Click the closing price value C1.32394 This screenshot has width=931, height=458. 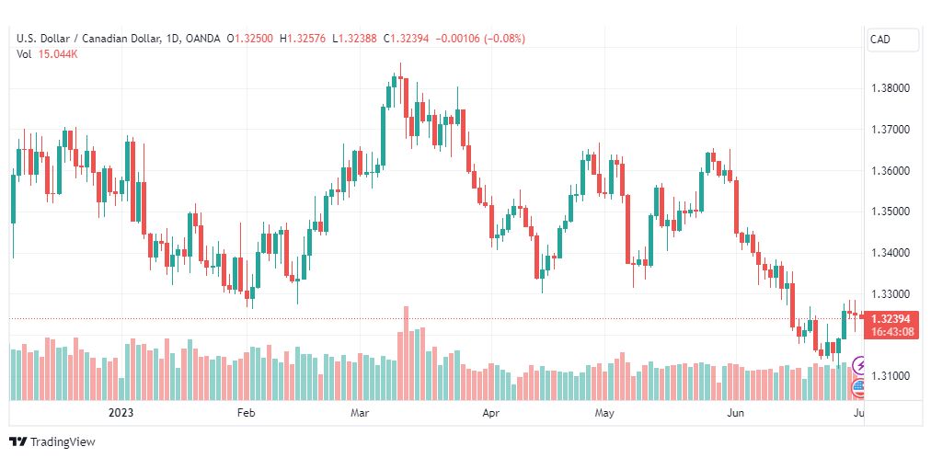pos(408,39)
